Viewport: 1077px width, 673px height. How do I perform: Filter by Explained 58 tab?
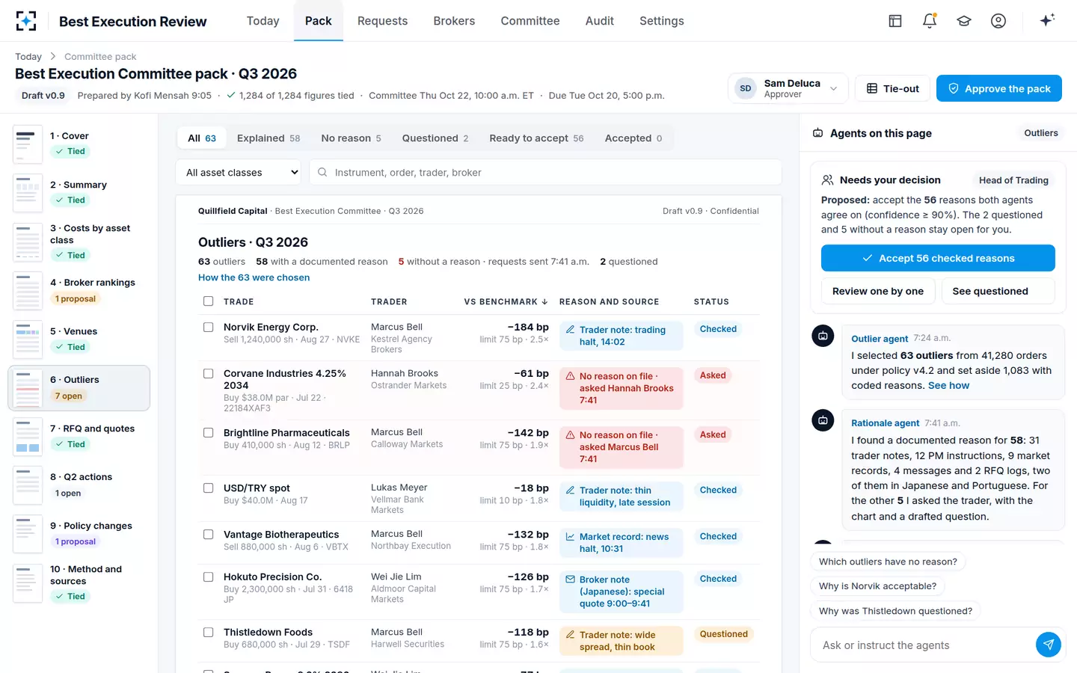pyautogui.click(x=269, y=138)
